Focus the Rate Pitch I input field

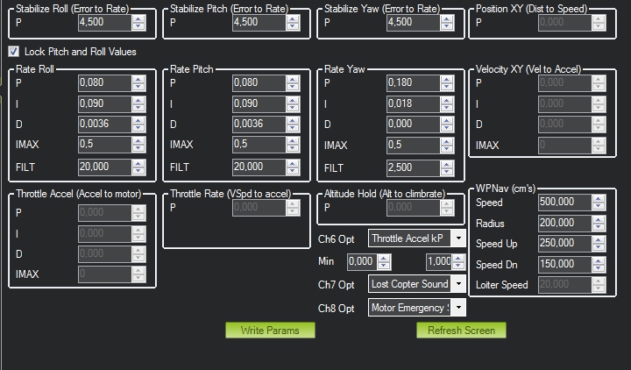click(x=259, y=104)
